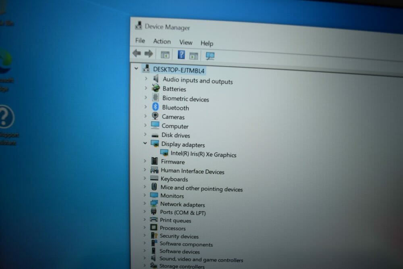Select Sound, video and game controllers label
The image size is (403, 269).
[x=201, y=259]
